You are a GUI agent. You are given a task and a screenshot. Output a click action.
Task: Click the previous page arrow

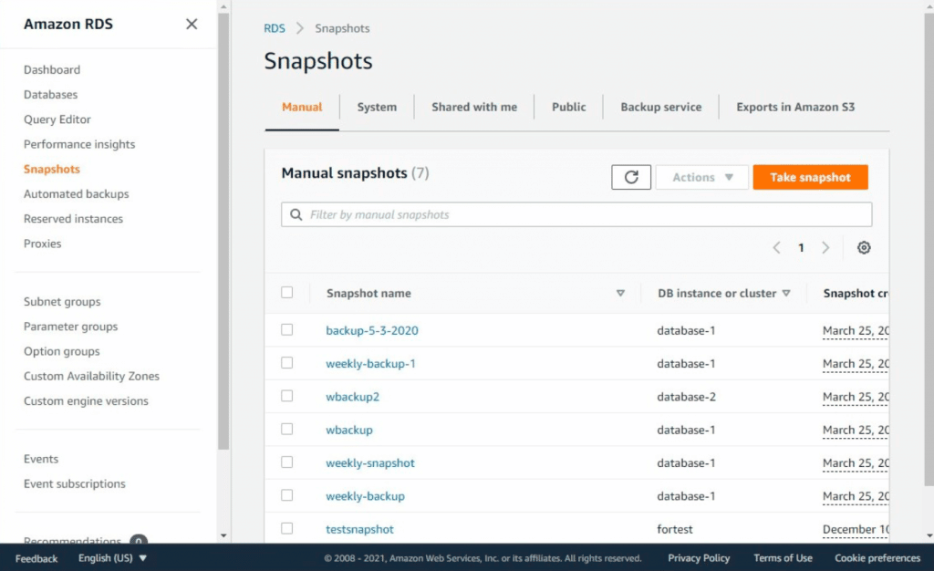[x=776, y=247]
